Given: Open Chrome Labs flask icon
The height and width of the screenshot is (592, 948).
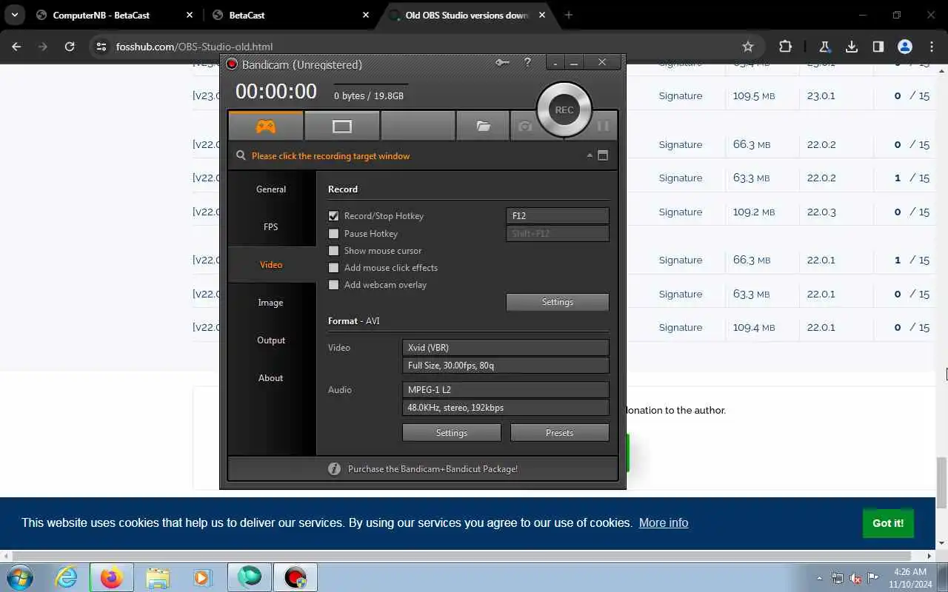Looking at the screenshot, I should [824, 47].
